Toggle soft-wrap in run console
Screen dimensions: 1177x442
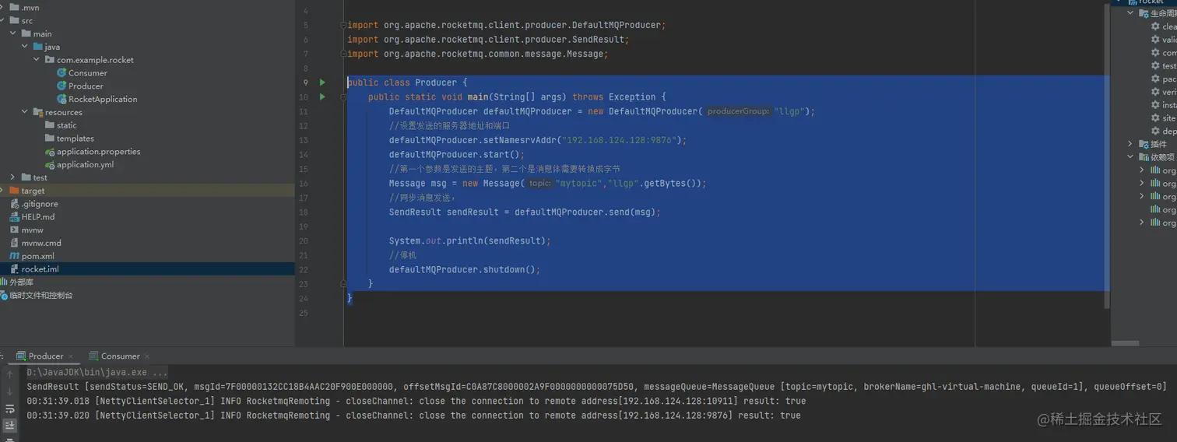coord(10,409)
